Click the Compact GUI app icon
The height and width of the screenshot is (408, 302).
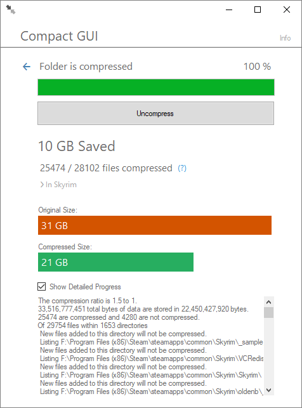coord(11,10)
